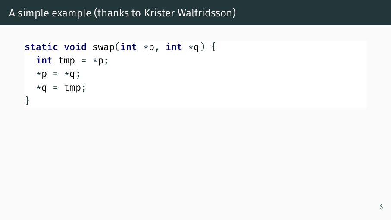
Task: Click the opening curly brace after swap signature
Action: 213,47
